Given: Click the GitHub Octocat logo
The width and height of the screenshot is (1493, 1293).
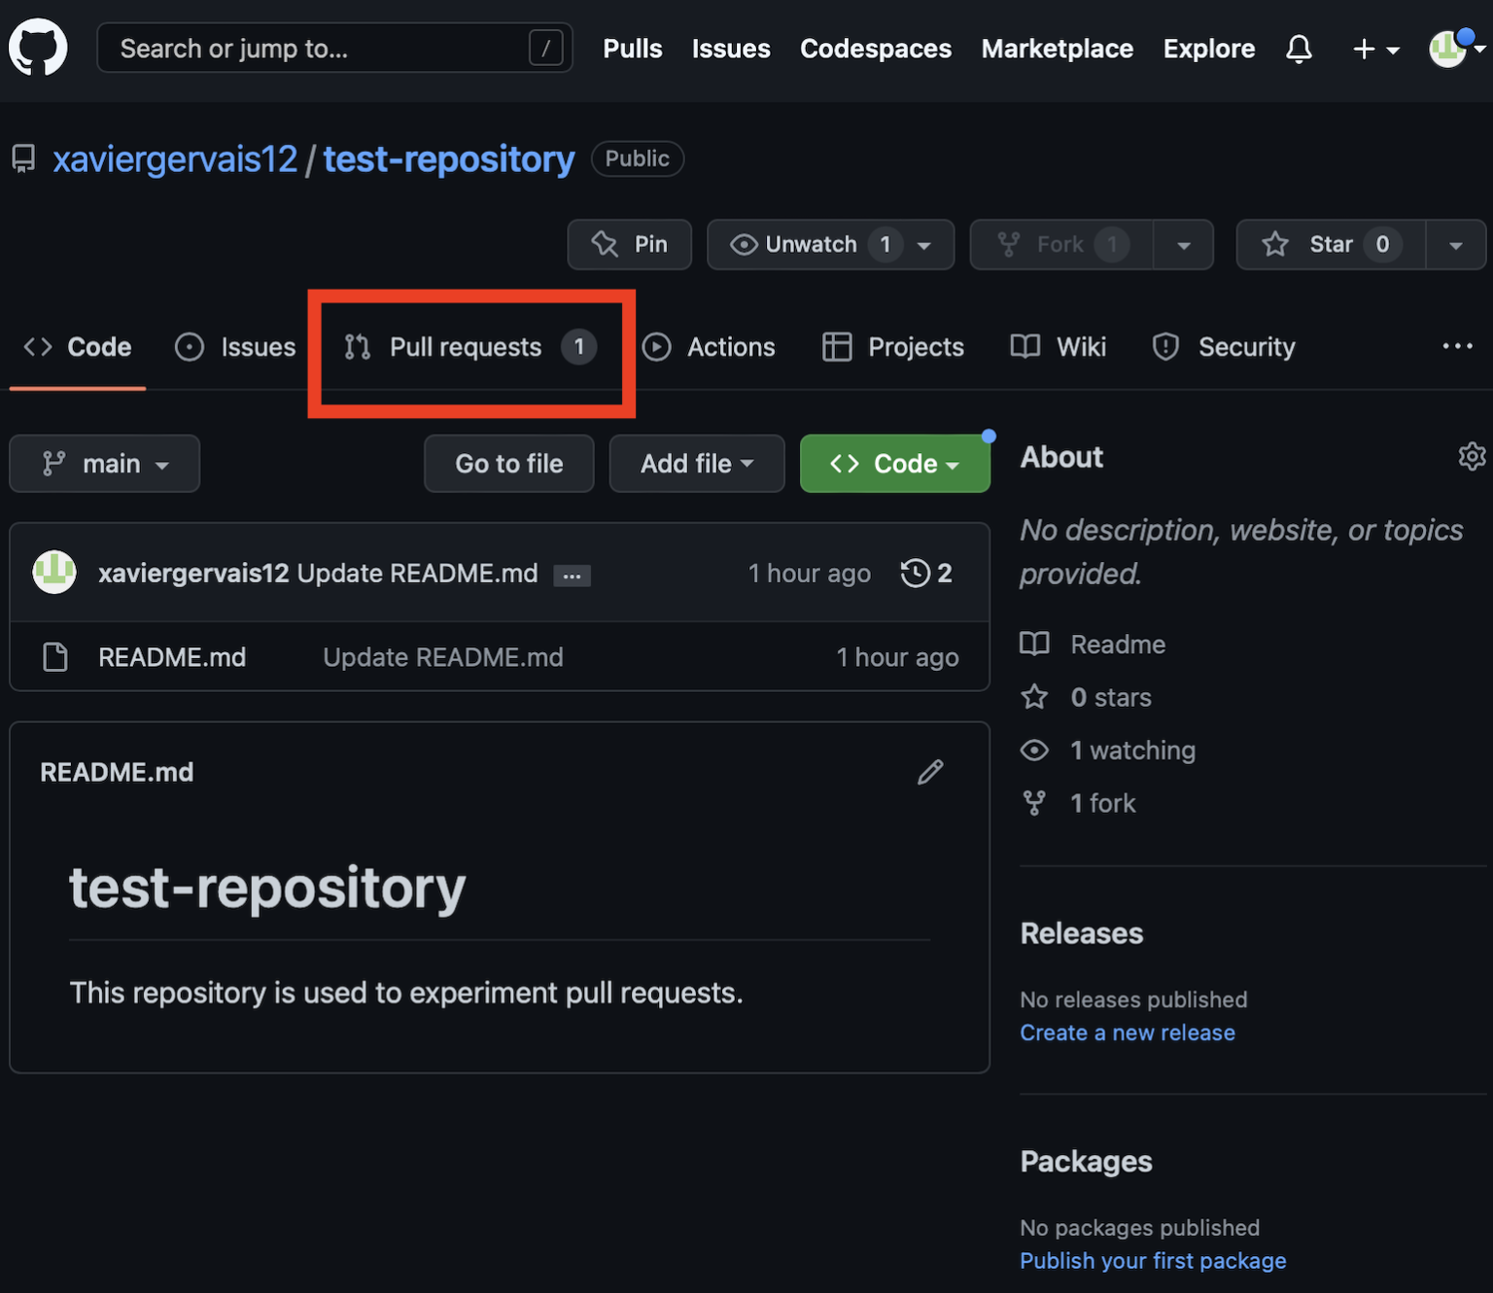Looking at the screenshot, I should 38,48.
